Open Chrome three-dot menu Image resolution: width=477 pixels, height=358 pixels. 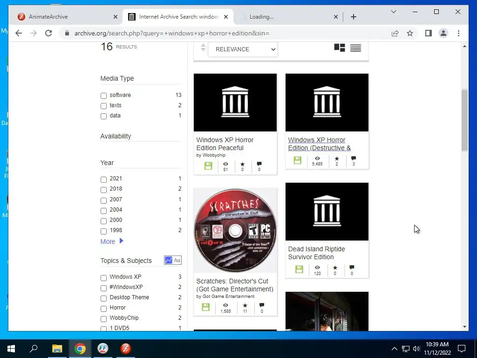(x=458, y=33)
